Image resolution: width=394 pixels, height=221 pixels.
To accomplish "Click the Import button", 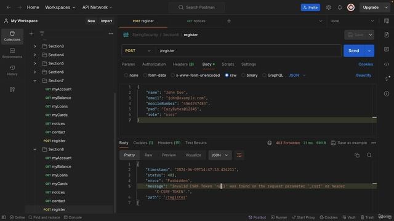I will click(107, 21).
